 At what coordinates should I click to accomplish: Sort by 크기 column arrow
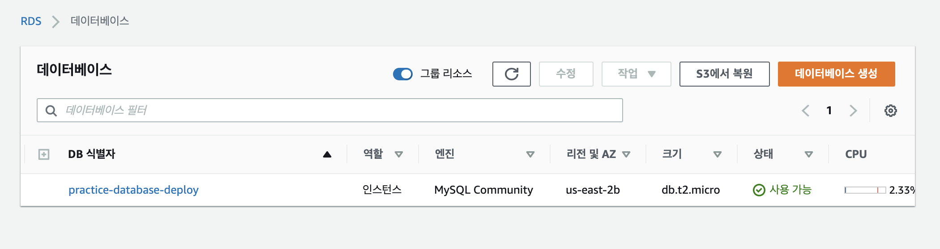(718, 154)
